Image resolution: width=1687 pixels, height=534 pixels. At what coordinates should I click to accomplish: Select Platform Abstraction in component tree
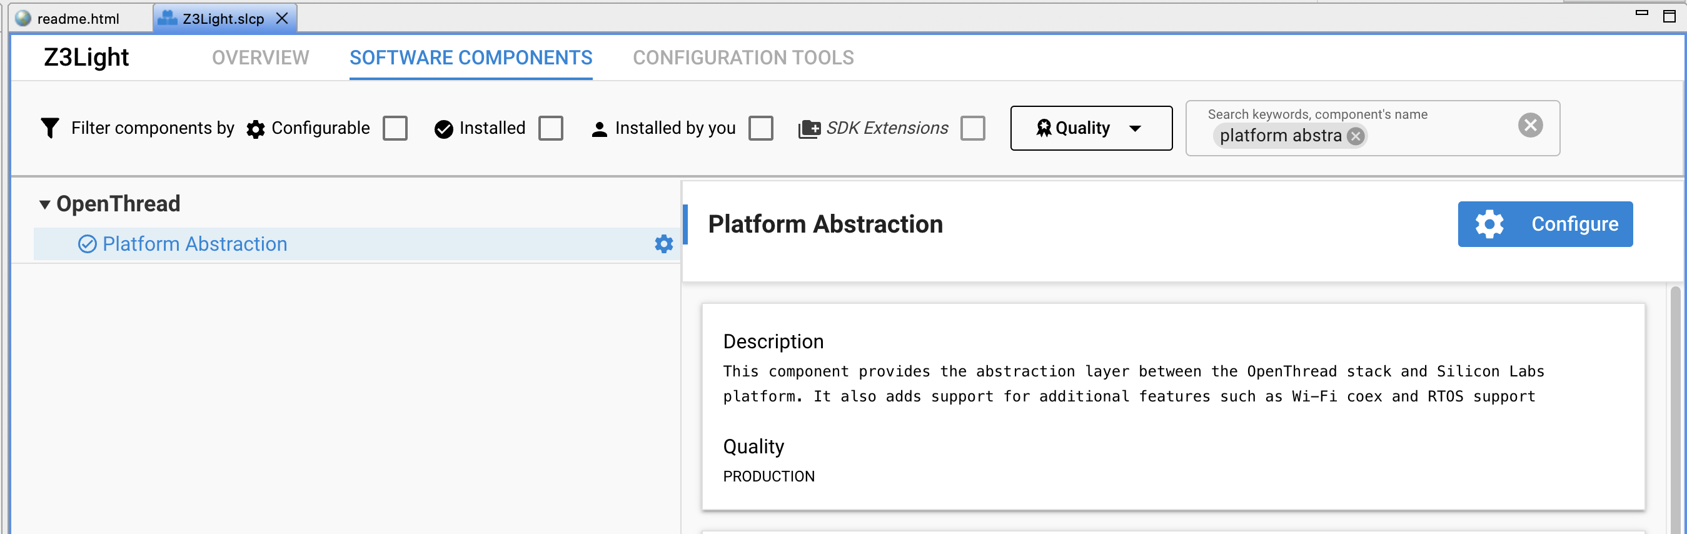[357, 244]
